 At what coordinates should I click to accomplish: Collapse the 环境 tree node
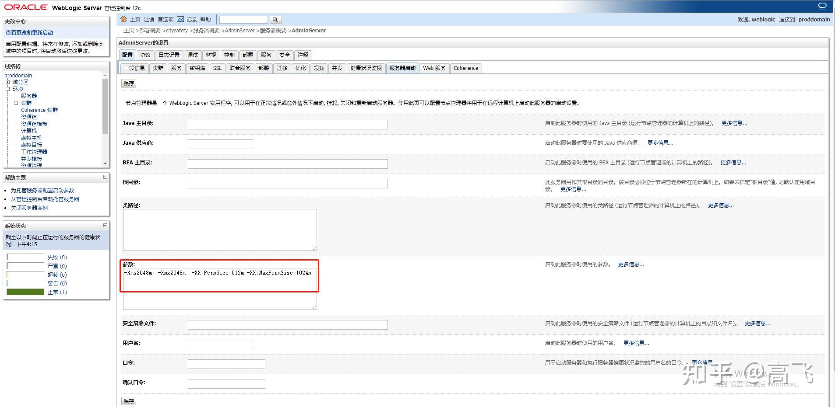pos(7,89)
